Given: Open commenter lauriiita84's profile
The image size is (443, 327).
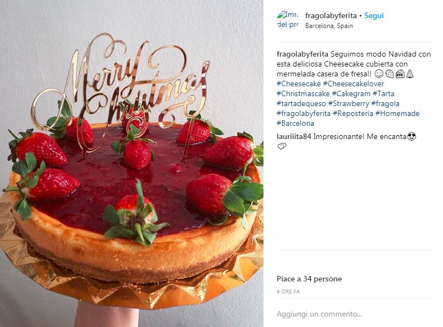Looking at the screenshot, I should [x=294, y=137].
